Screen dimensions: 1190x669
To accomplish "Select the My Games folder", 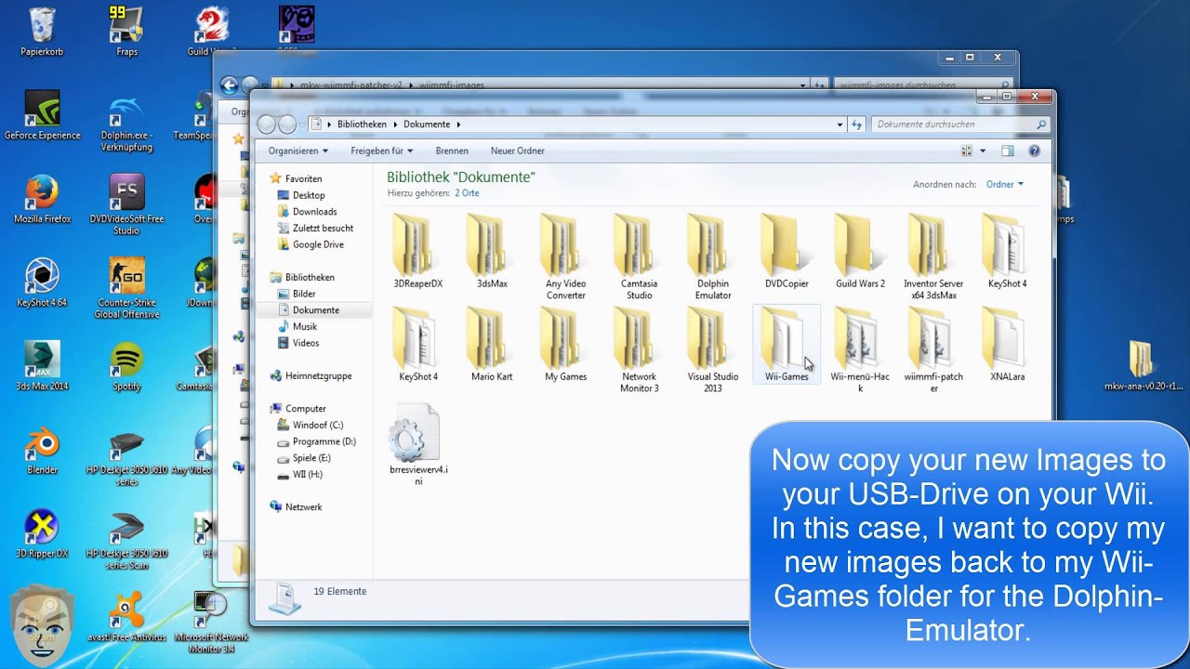I will tap(565, 344).
